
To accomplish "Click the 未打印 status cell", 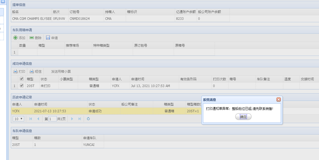I will pyautogui.click(x=49, y=86).
